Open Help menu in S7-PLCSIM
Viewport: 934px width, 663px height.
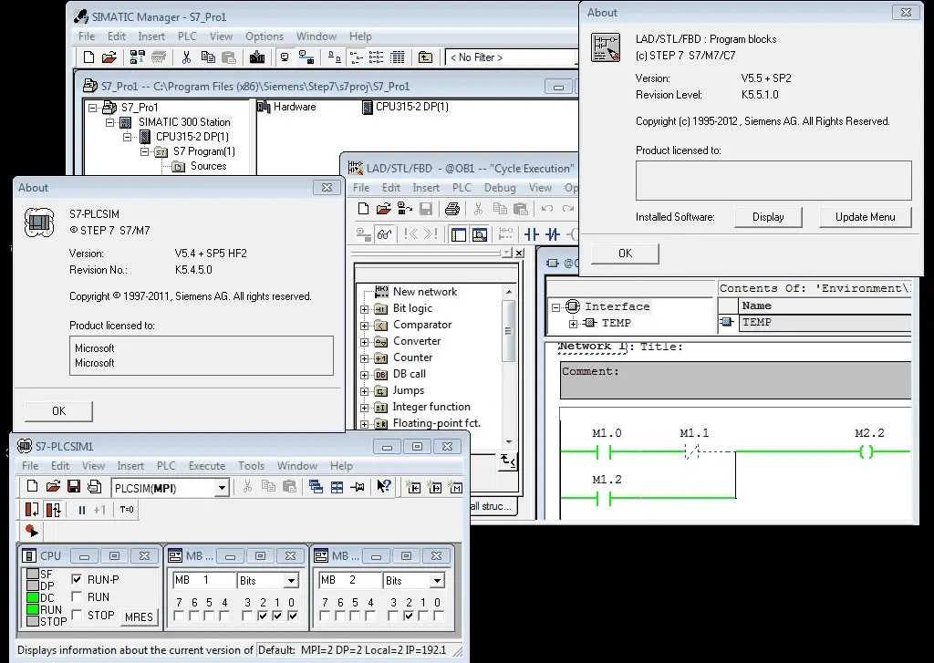point(341,466)
